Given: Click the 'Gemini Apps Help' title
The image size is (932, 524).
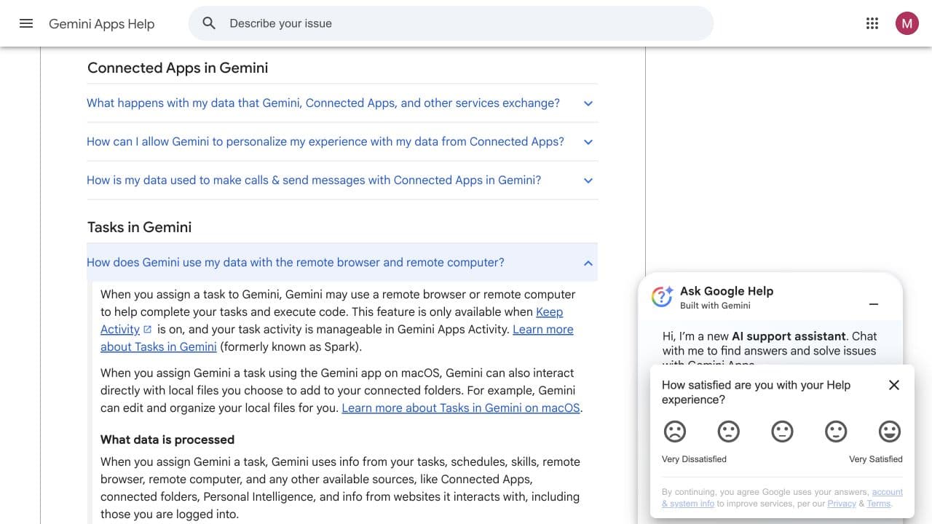Looking at the screenshot, I should click(x=102, y=24).
